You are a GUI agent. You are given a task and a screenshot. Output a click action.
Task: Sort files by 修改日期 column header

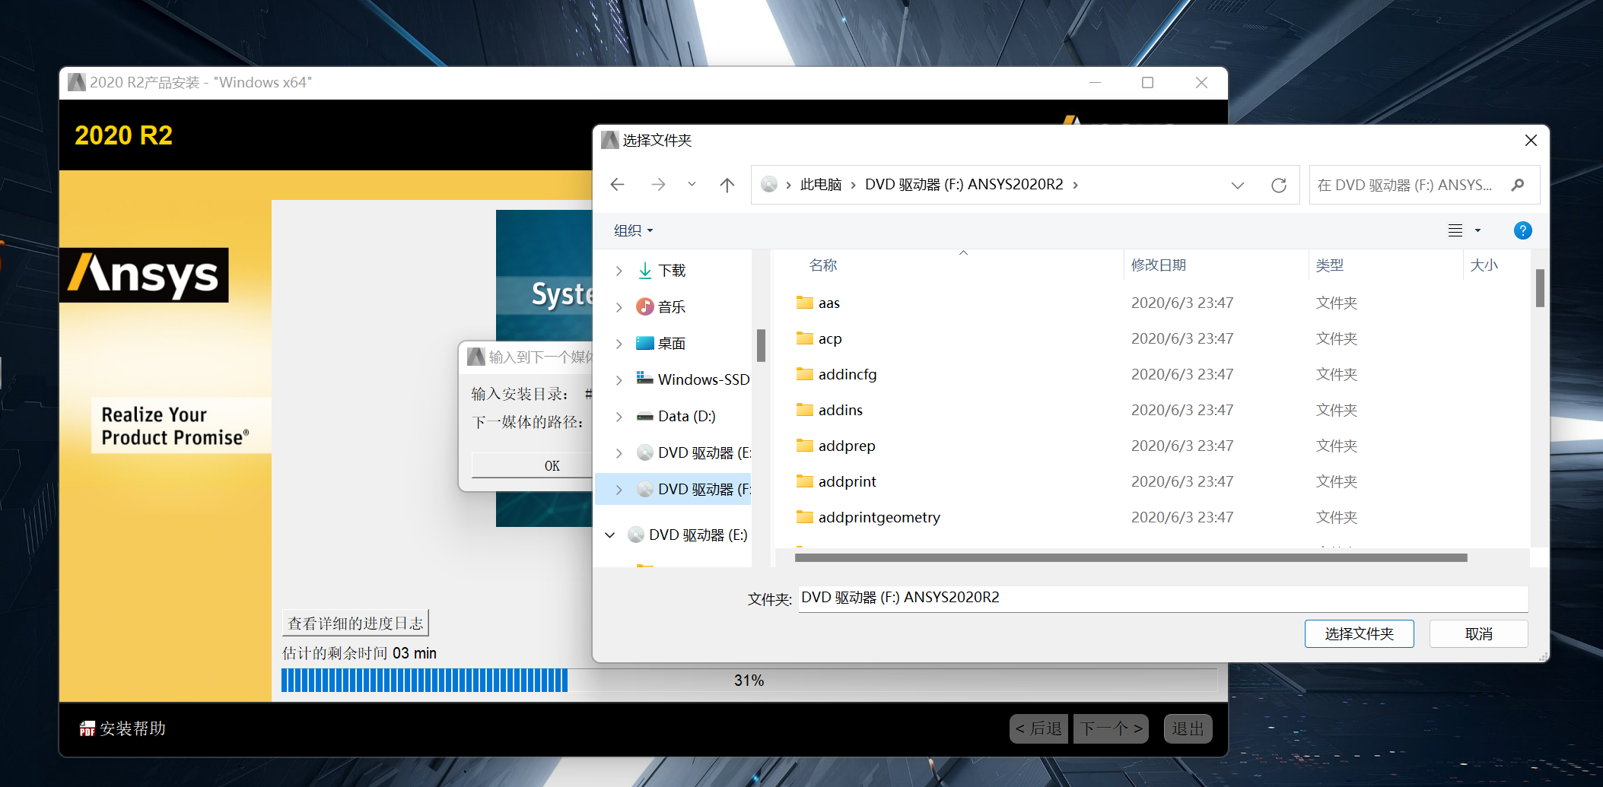[1159, 265]
